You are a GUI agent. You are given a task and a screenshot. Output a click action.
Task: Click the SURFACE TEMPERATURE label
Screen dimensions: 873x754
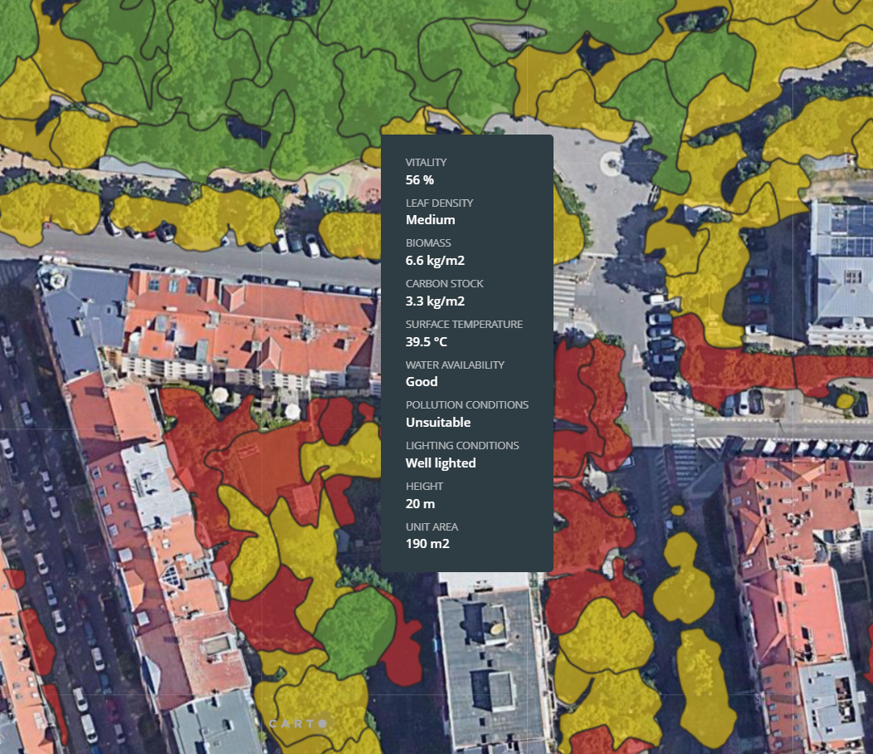tap(464, 325)
